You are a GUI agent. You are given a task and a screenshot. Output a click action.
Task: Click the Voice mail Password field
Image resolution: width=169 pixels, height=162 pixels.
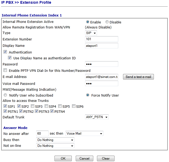(x=102, y=84)
